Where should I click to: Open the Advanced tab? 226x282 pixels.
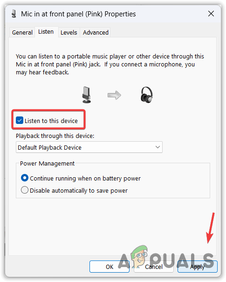pyautogui.click(x=96, y=33)
